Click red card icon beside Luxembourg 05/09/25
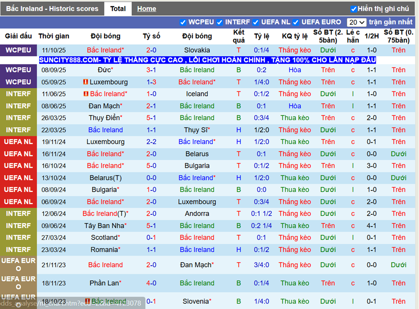 [86, 82]
